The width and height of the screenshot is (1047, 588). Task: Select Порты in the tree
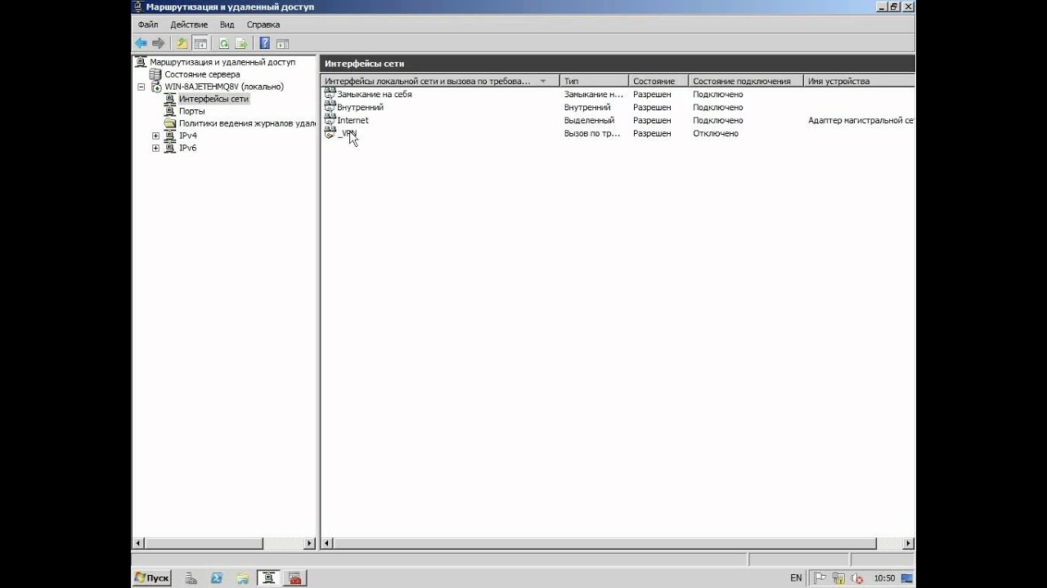coord(192,111)
